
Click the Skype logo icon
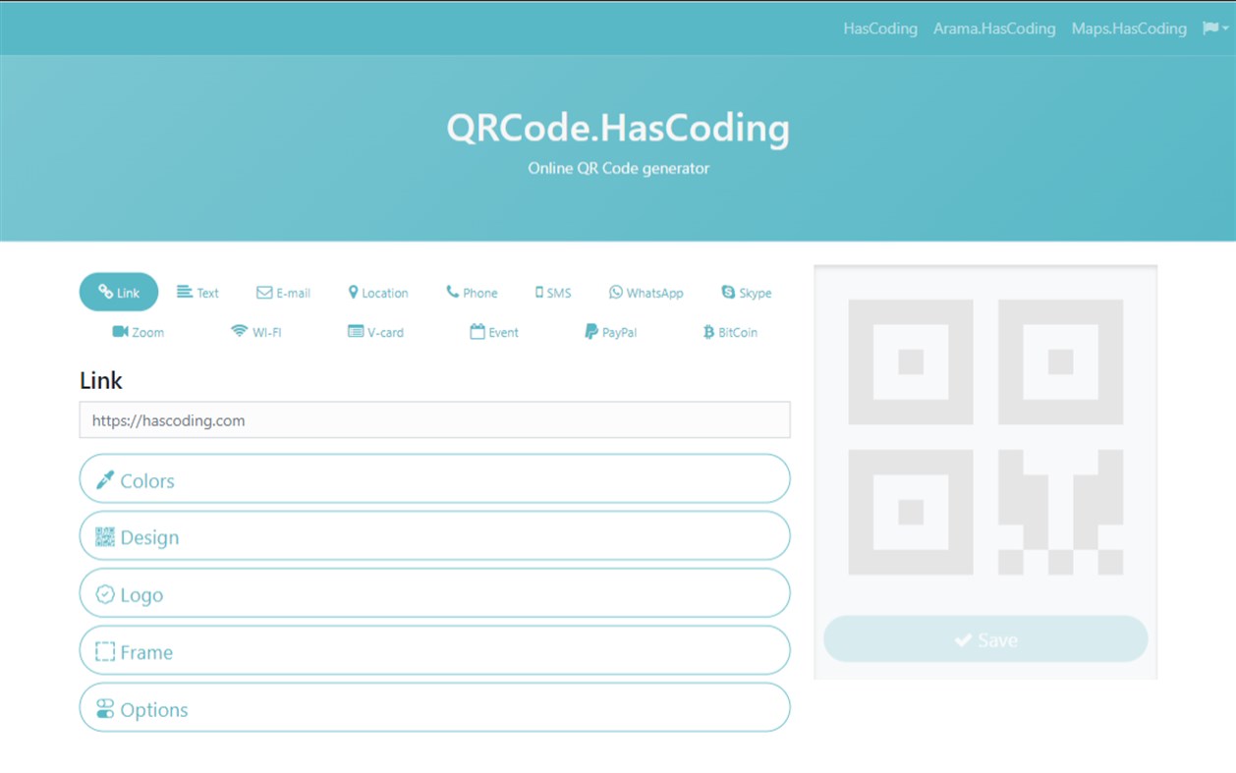click(x=728, y=293)
